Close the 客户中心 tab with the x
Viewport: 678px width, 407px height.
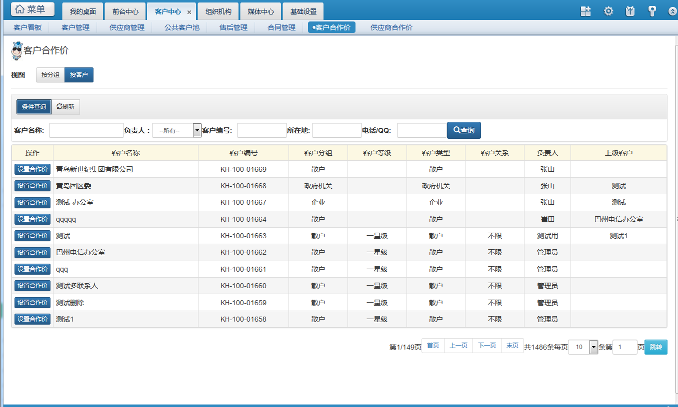tap(189, 12)
